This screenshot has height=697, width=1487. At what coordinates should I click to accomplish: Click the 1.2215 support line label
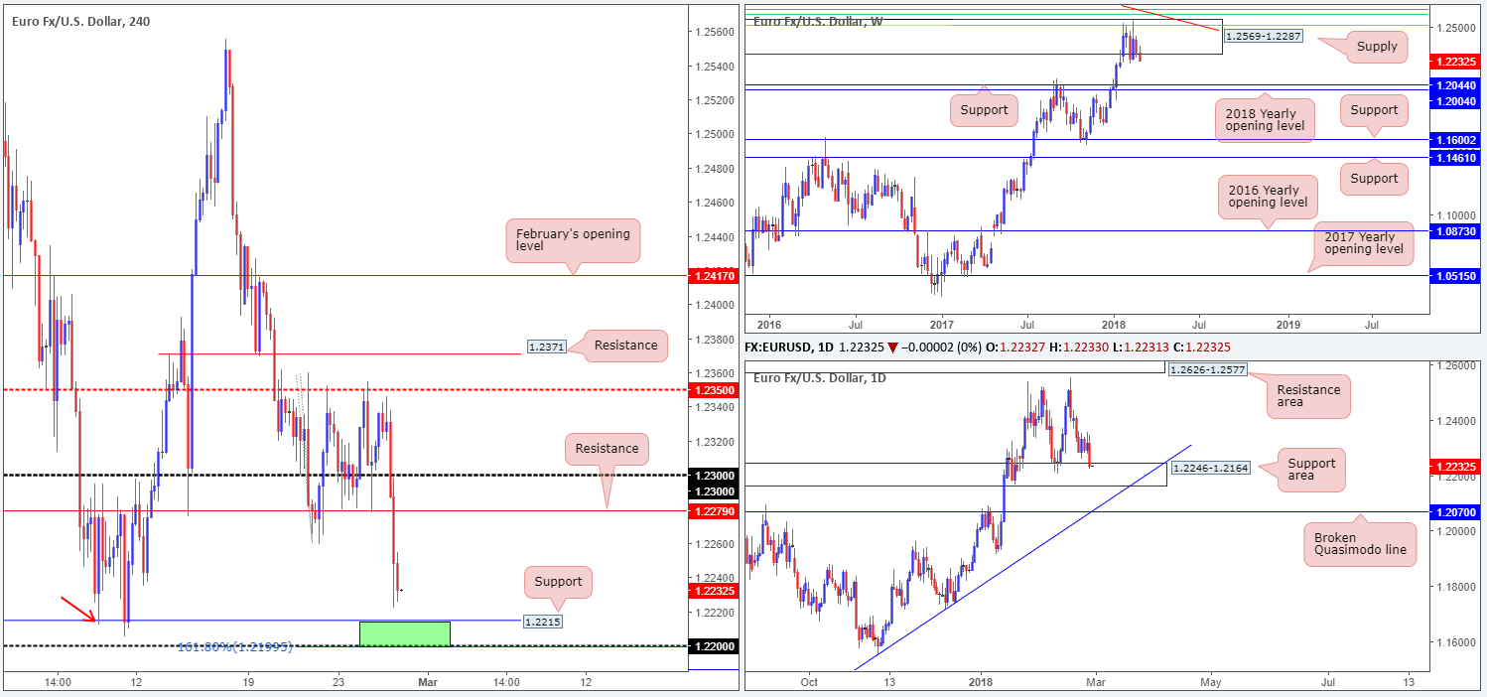coord(544,622)
